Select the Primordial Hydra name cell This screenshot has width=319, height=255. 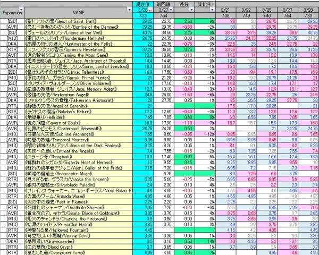coord(78,225)
